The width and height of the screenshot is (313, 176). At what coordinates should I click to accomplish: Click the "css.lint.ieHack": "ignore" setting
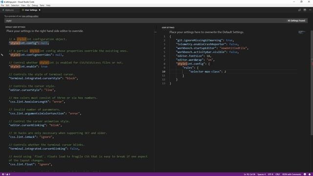pyautogui.click(x=31, y=137)
